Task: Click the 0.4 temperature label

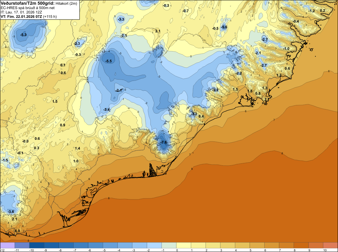Action: coord(201,116)
